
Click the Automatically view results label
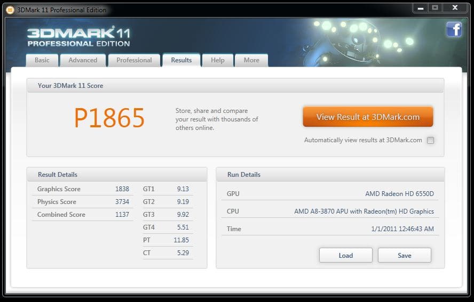[x=363, y=140]
